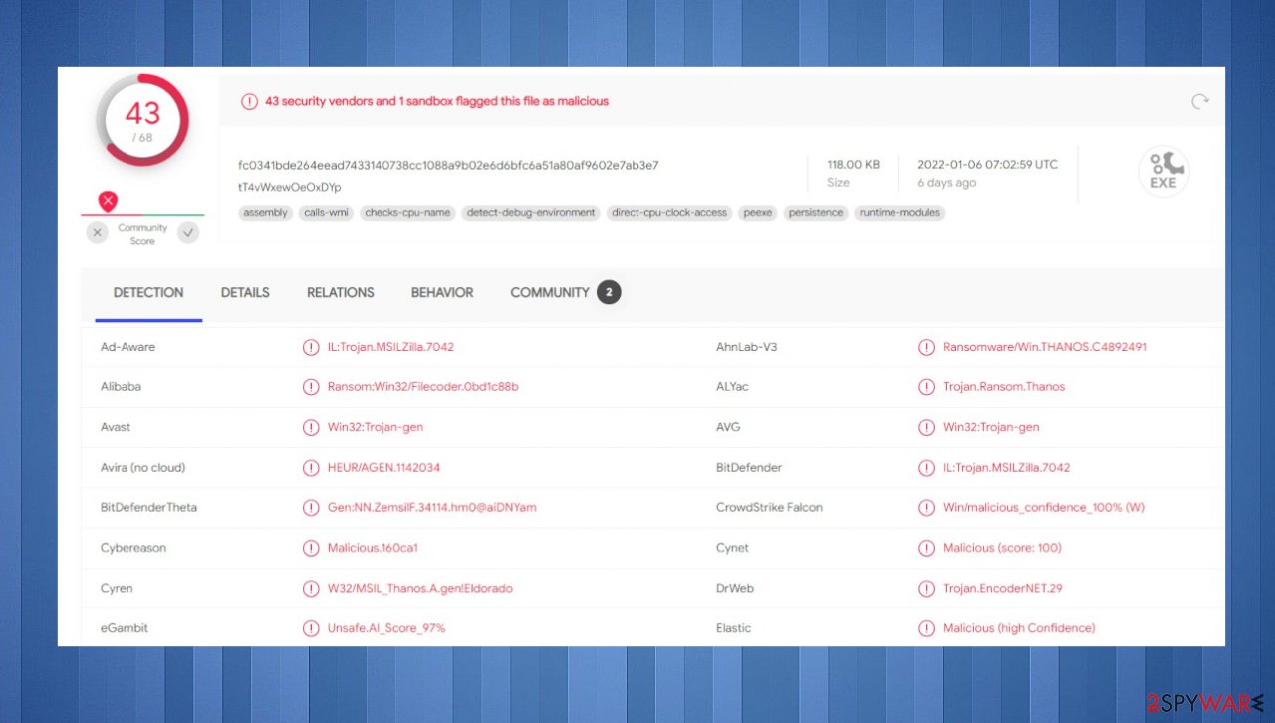This screenshot has width=1275, height=723.
Task: Click the 43/68 detection score gauge
Action: 142,120
